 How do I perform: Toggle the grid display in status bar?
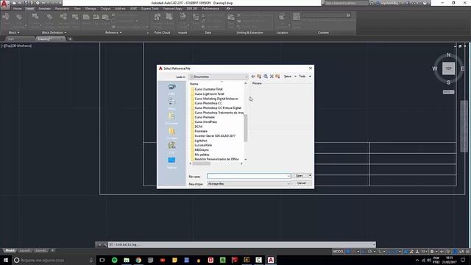[348, 252]
